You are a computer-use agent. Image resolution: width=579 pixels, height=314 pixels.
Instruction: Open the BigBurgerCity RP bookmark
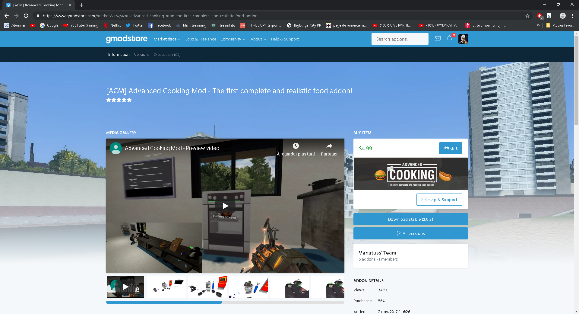pyautogui.click(x=304, y=25)
